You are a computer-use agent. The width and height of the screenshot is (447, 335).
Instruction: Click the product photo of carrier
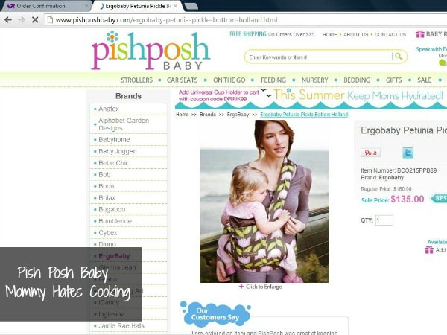(x=264, y=202)
